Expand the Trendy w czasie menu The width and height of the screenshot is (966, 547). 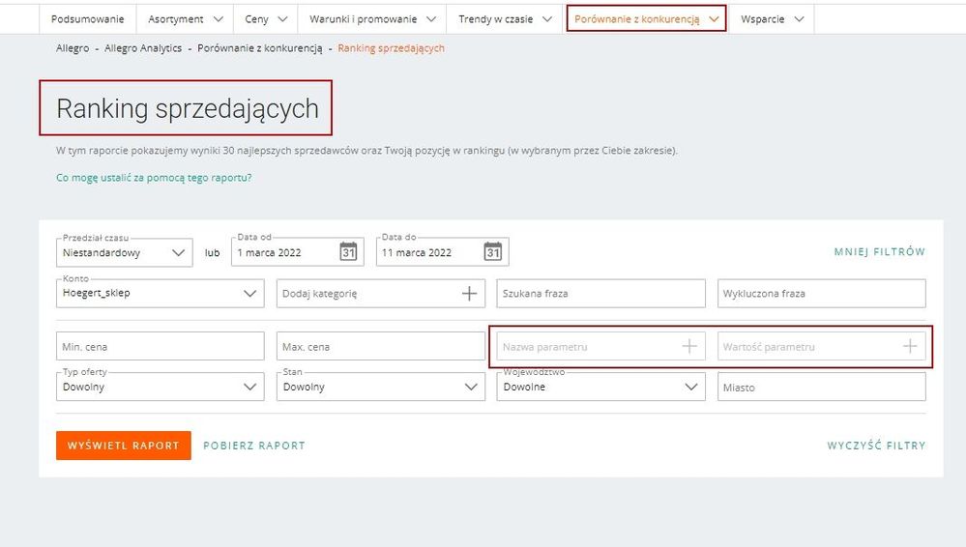click(x=505, y=19)
